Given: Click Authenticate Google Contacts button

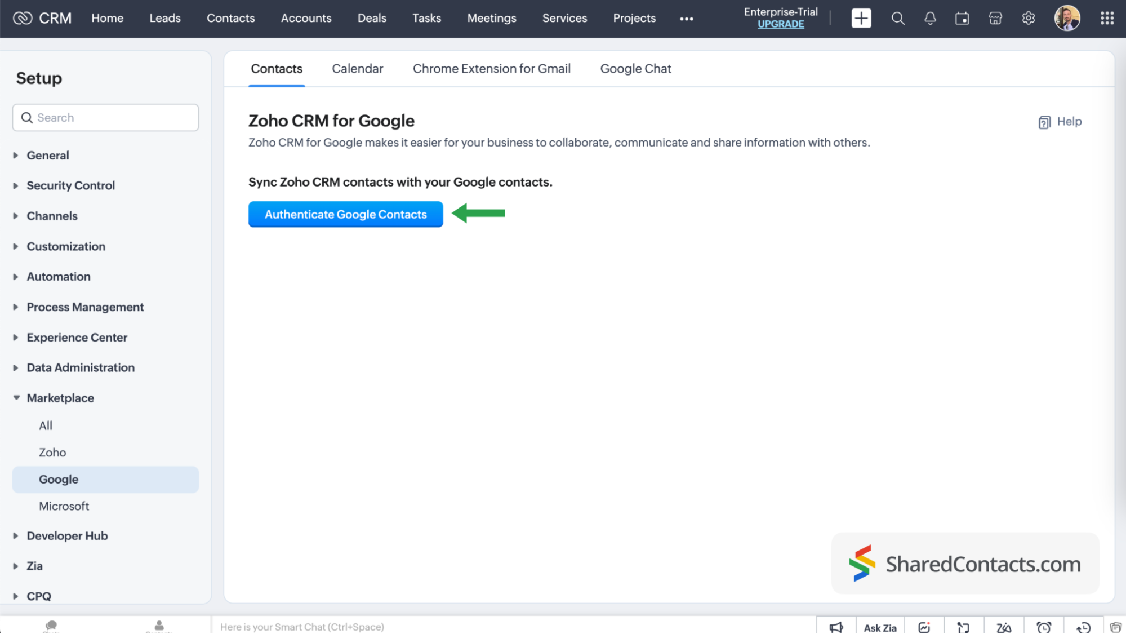Looking at the screenshot, I should pos(345,214).
